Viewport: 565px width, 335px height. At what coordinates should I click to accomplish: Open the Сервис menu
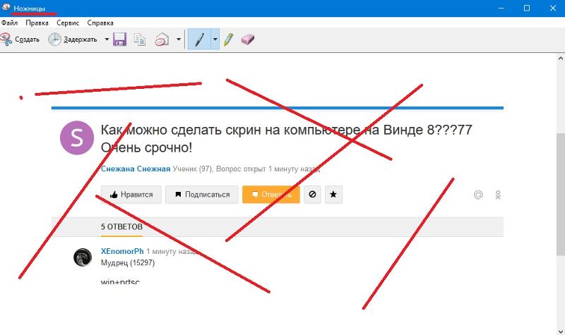(x=68, y=23)
